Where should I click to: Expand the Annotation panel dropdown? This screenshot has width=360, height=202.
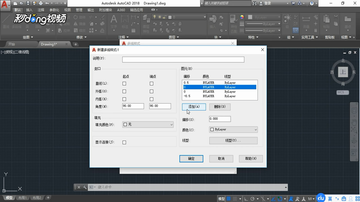click(x=123, y=37)
